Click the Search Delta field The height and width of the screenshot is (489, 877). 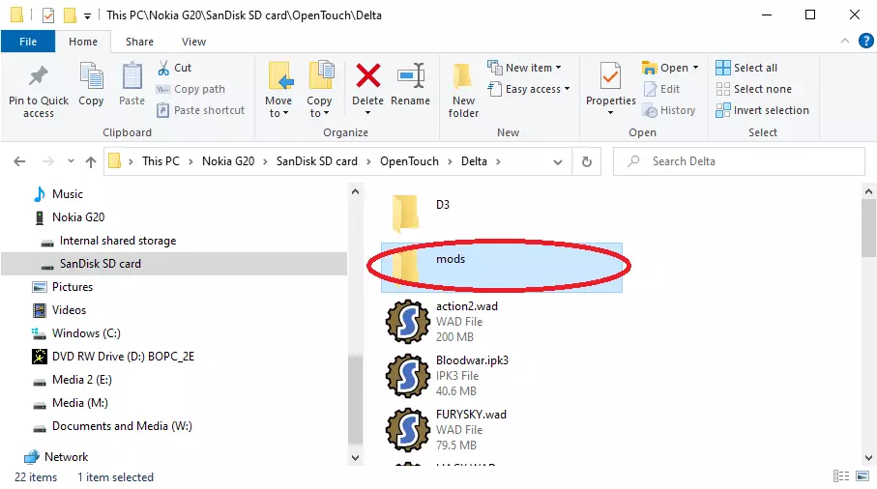click(739, 161)
